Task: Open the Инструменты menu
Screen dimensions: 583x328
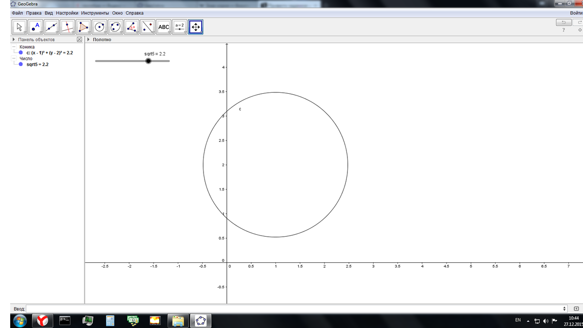Action: [95, 13]
